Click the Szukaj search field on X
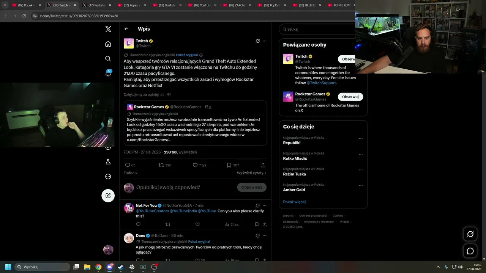The image size is (486, 273). (319, 29)
